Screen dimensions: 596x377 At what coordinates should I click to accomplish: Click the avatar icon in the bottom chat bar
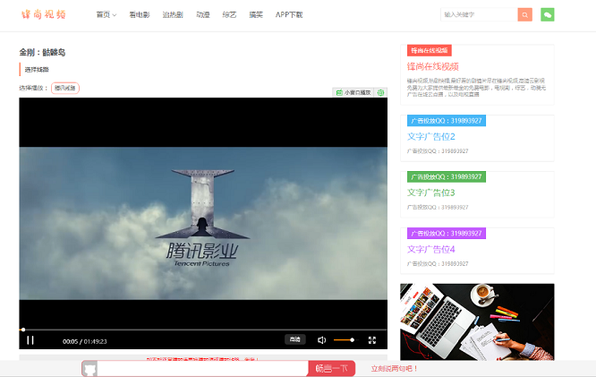[x=89, y=368]
